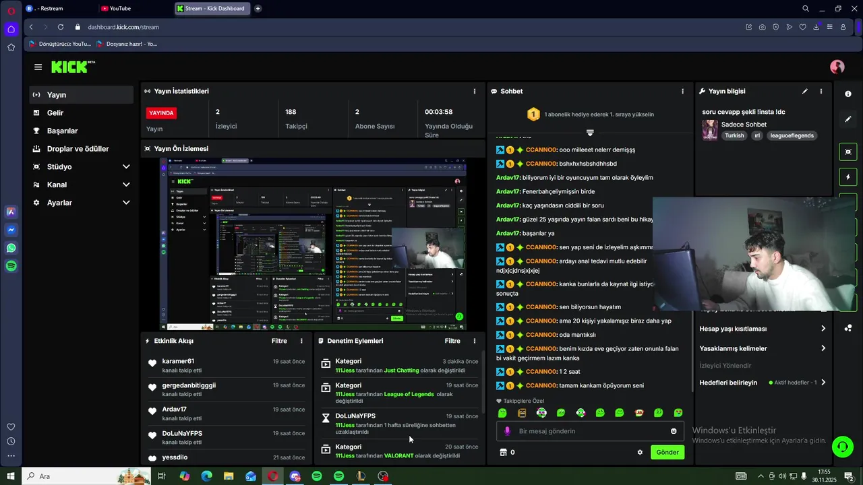This screenshot has width=863, height=485.
Task: Edit stream info with pencil icon
Action: click(804, 91)
